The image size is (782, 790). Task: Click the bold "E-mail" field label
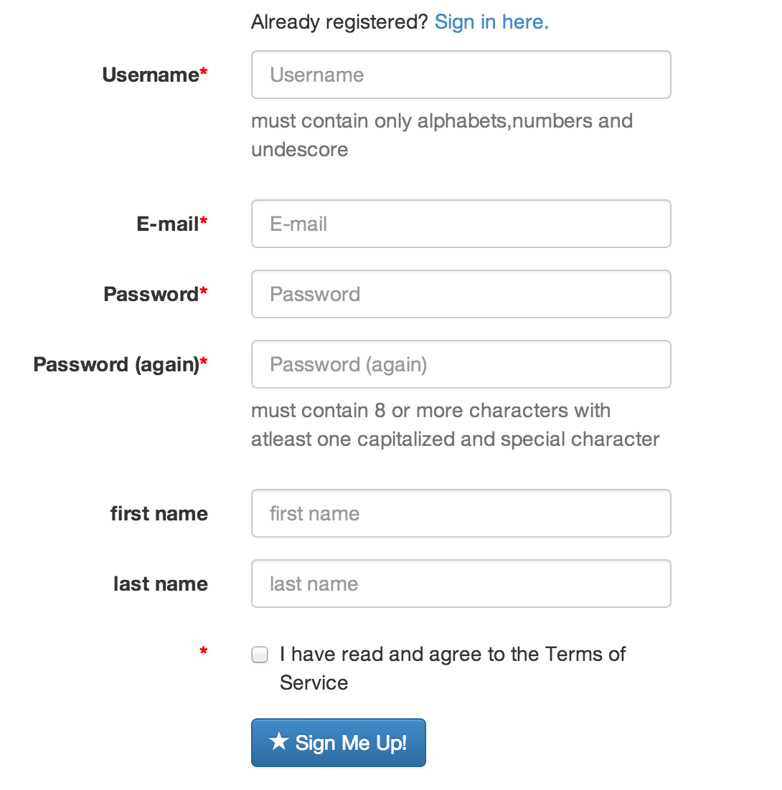(168, 224)
